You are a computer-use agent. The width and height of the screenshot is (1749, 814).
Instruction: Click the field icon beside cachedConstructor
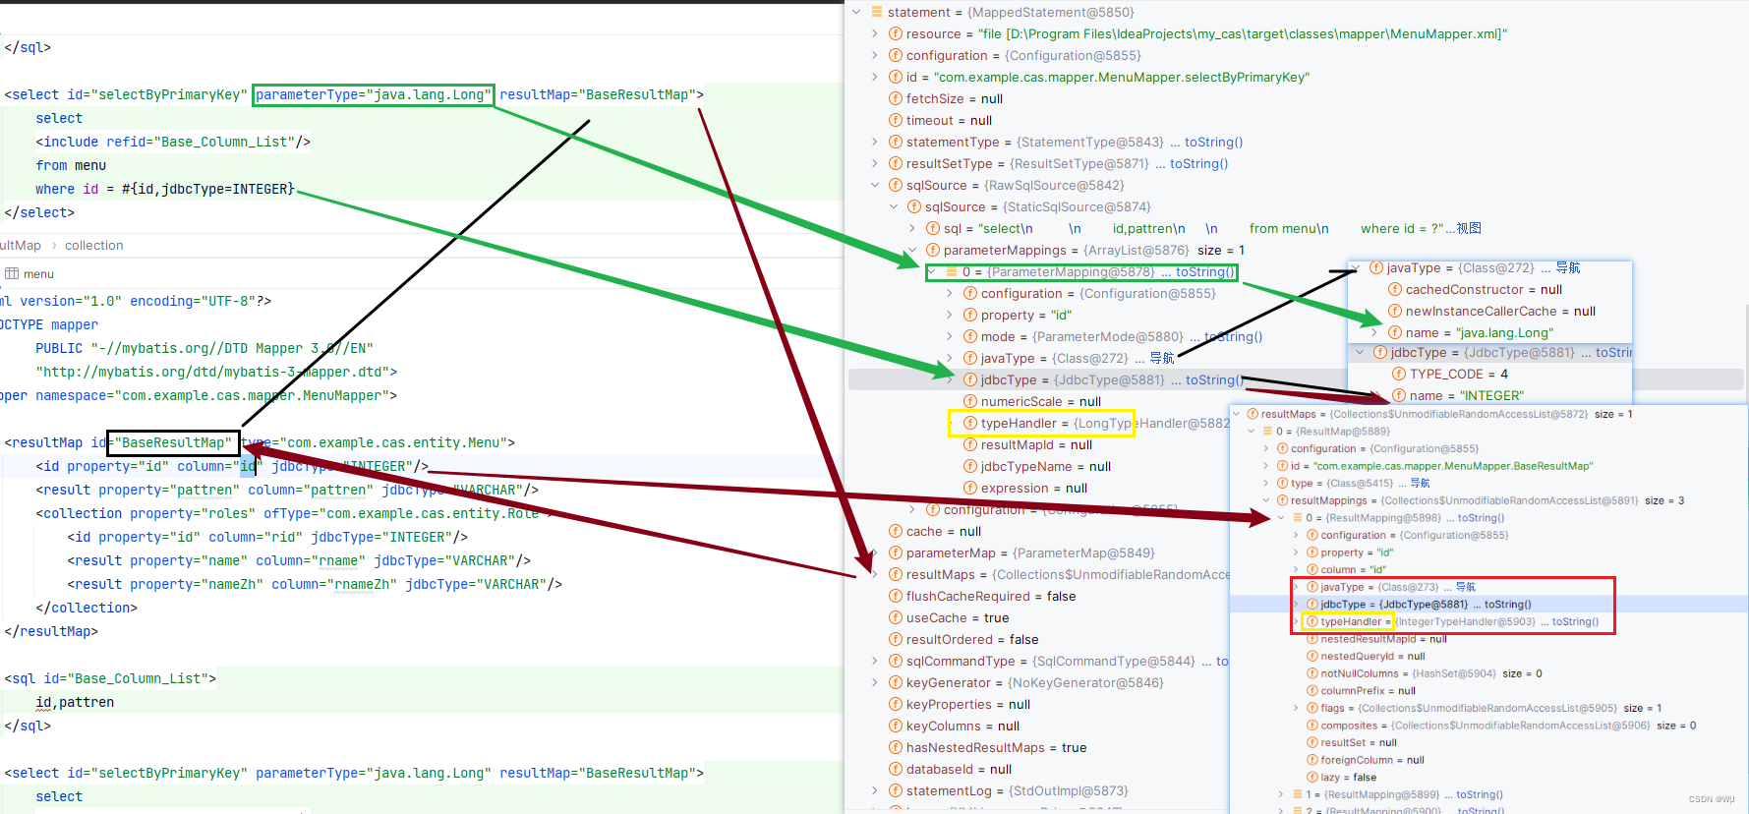pyautogui.click(x=1395, y=289)
